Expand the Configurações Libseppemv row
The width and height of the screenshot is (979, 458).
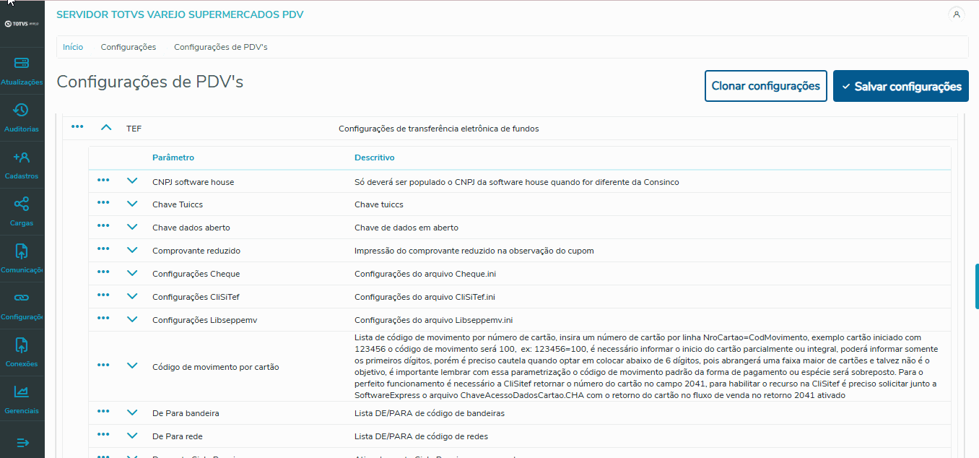click(132, 319)
